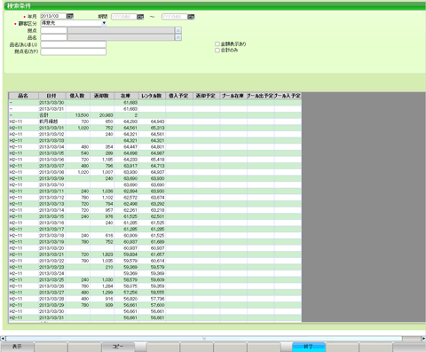Click the 前月繰越 cell
This screenshot has height=352, width=426.
point(51,121)
